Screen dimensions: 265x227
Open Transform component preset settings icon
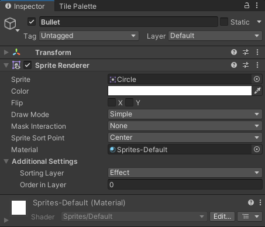point(246,52)
